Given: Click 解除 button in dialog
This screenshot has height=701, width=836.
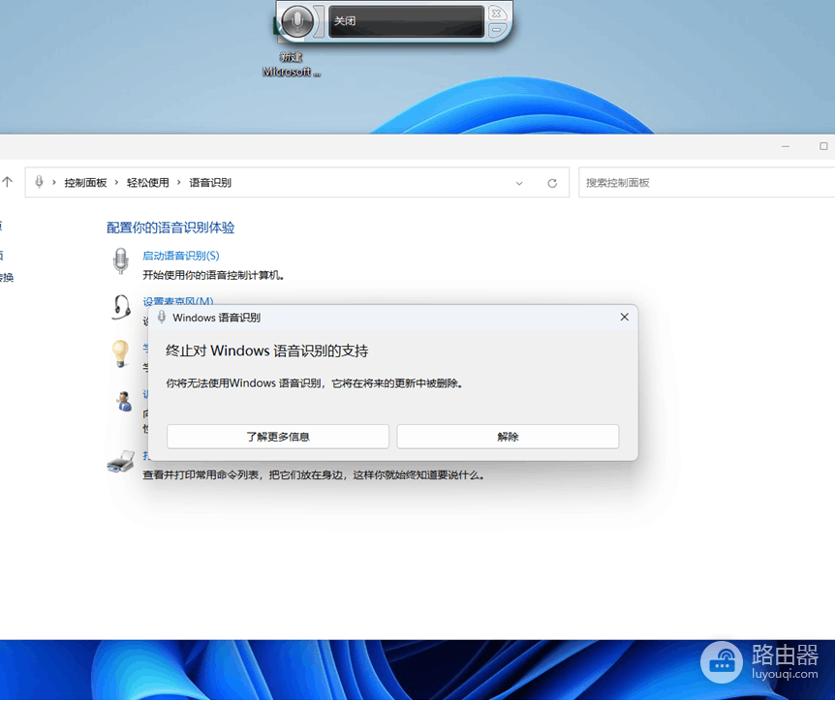Looking at the screenshot, I should click(x=508, y=437).
